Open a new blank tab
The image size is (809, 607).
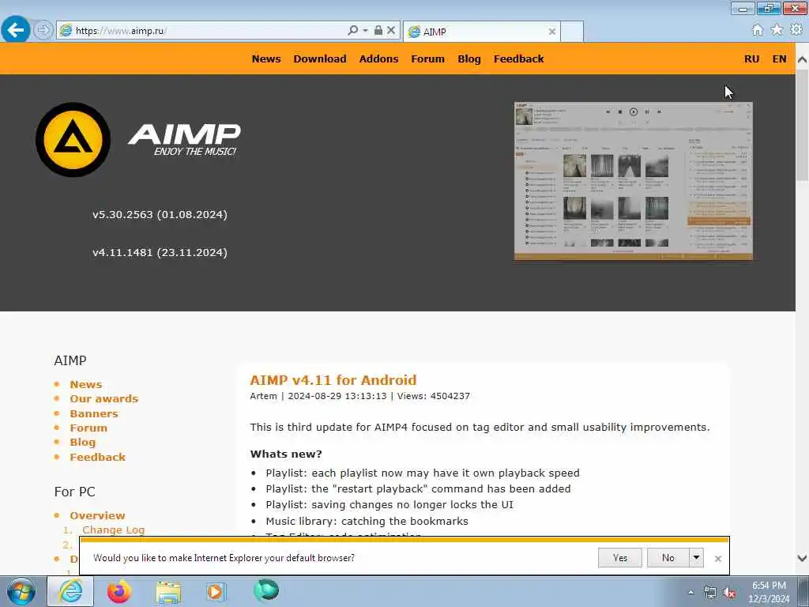click(x=572, y=32)
